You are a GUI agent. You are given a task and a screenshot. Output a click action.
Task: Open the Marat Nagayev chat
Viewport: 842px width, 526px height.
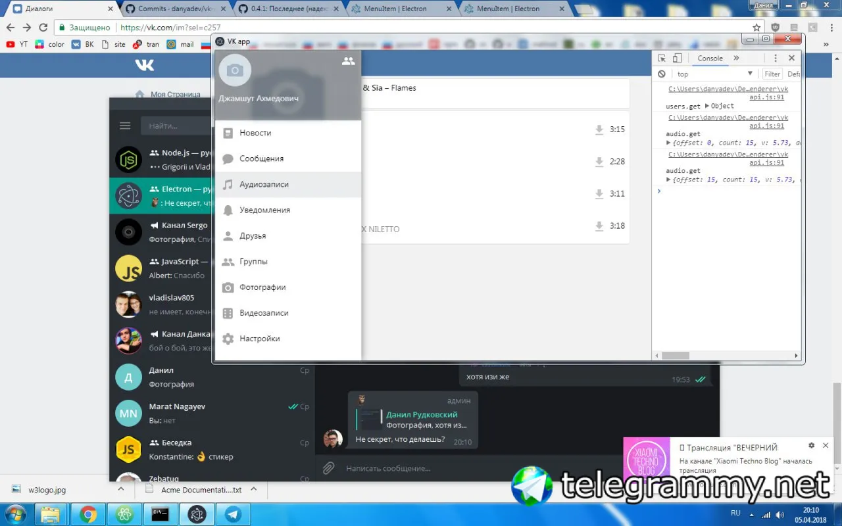[x=212, y=413]
